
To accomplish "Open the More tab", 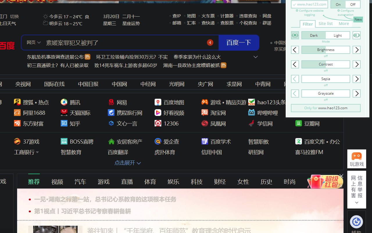I will click(344, 24).
